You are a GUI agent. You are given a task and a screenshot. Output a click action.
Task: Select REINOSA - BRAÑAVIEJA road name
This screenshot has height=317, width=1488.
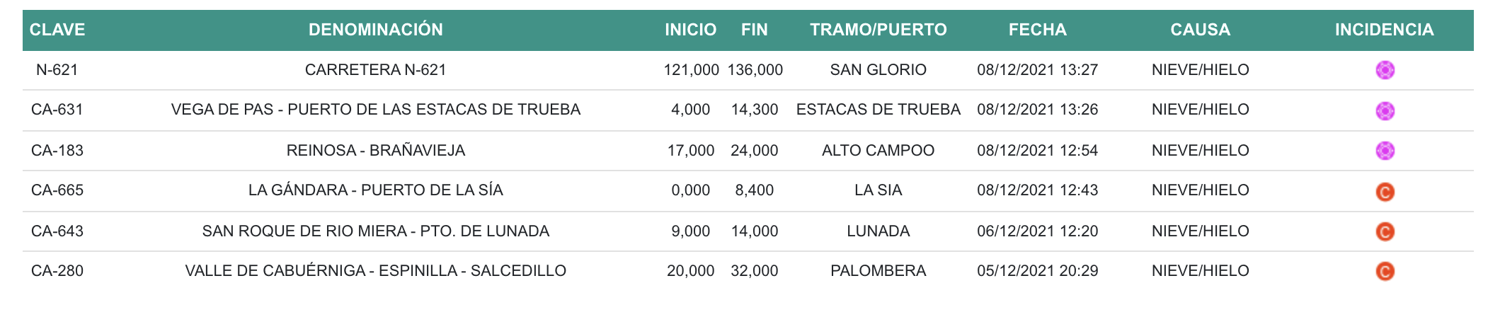point(375,151)
